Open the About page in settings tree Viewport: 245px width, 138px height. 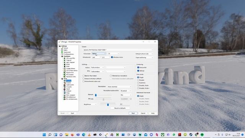(66, 48)
